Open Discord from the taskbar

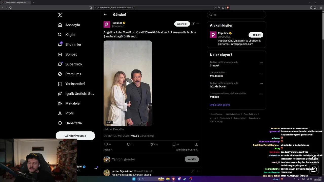(x=179, y=179)
